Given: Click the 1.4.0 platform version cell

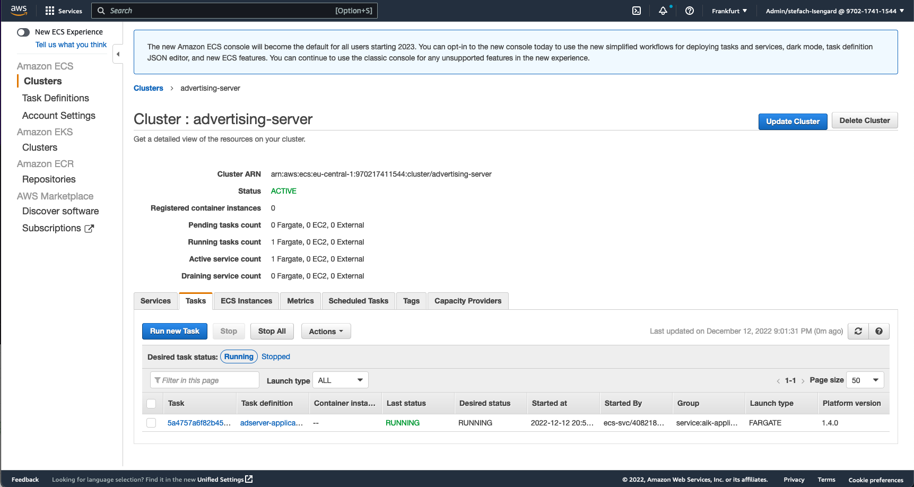Looking at the screenshot, I should (x=830, y=423).
